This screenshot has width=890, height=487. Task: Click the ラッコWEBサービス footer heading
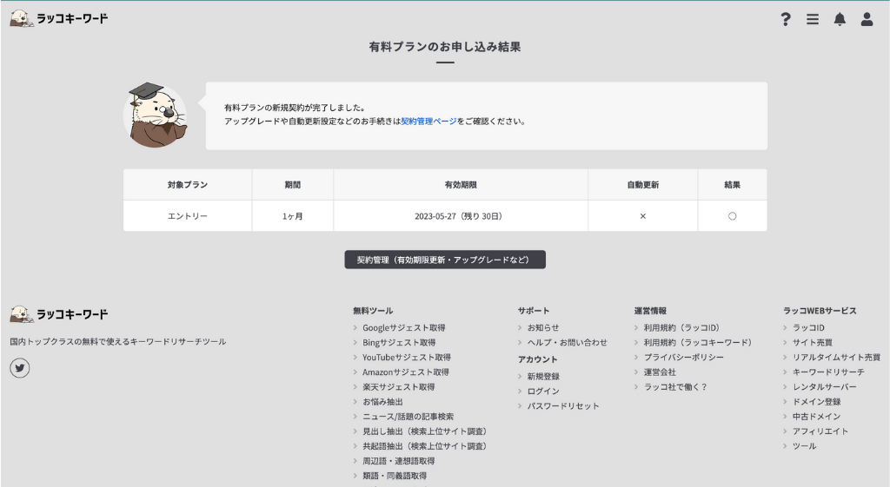click(x=820, y=311)
